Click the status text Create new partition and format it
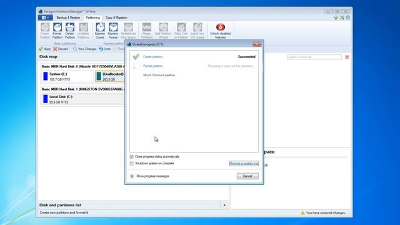 (x=64, y=212)
